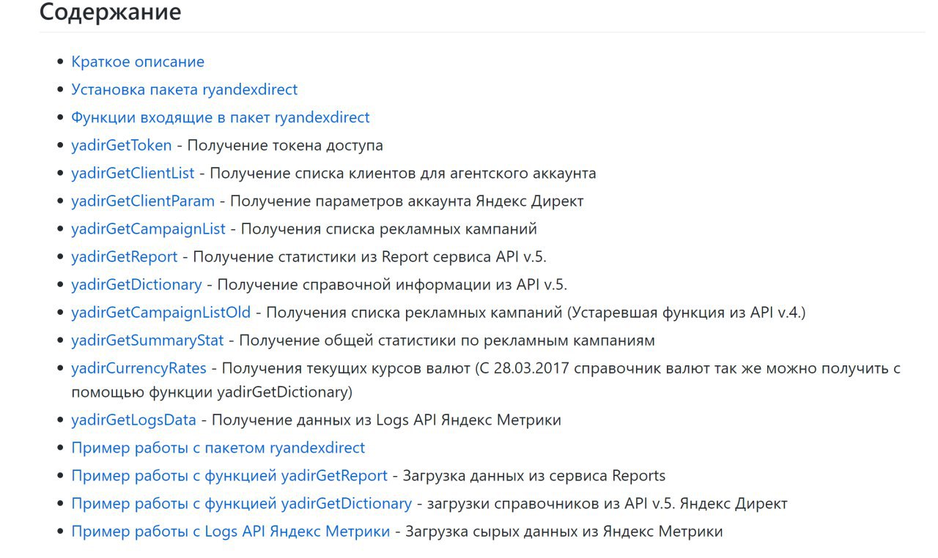Go to yadirGetSummaryStat section
Image resolution: width=938 pixels, height=558 pixels.
pyautogui.click(x=147, y=340)
